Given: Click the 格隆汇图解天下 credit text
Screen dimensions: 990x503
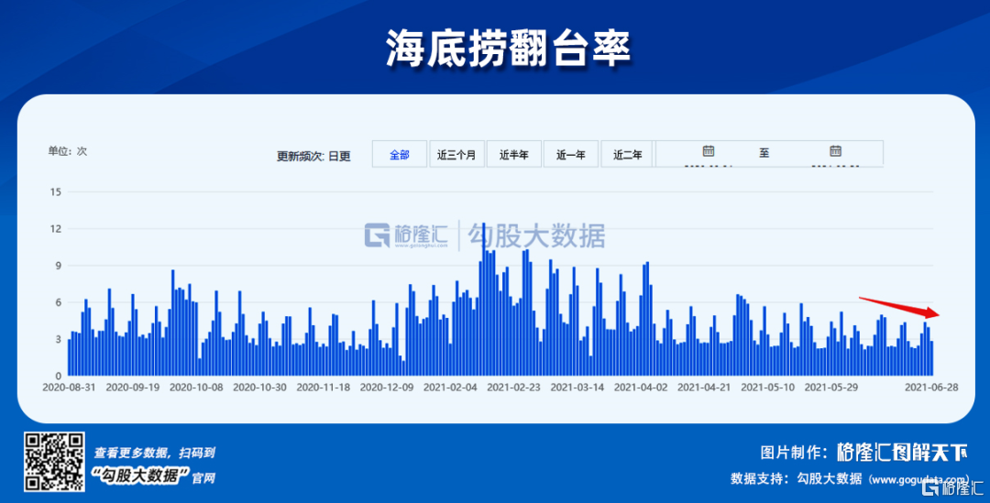Looking at the screenshot, I should tap(902, 452).
